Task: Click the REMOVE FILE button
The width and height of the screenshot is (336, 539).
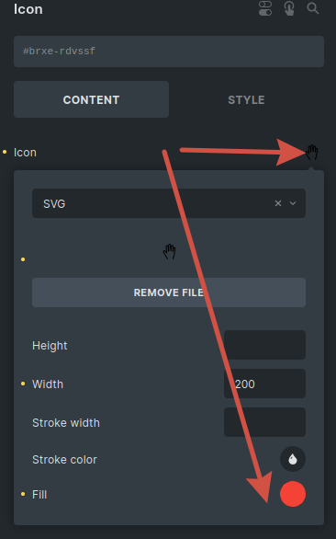Action: (169, 292)
